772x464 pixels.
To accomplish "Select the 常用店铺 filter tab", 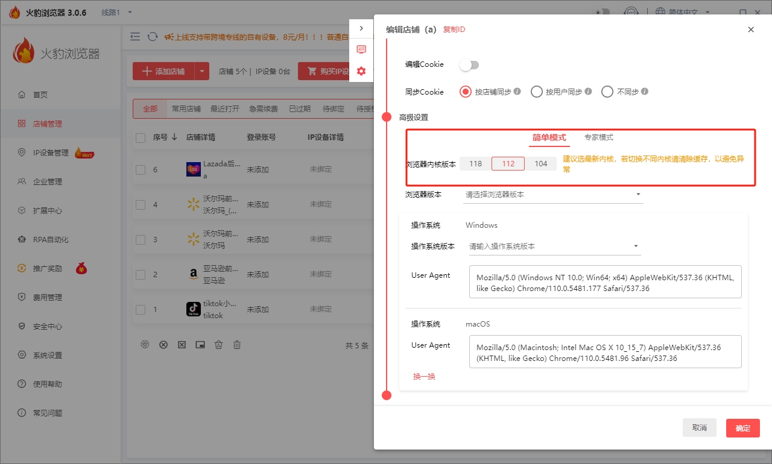I will tap(186, 109).
